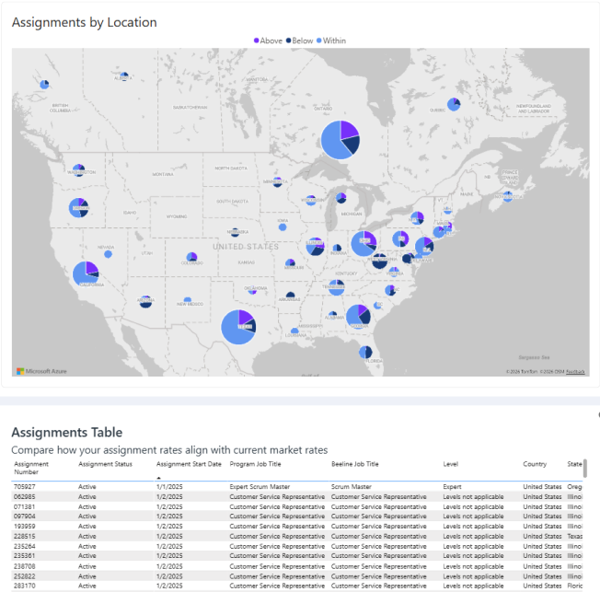Sort by Program Job Title column
Image resolution: width=600 pixels, height=592 pixels.
[x=255, y=464]
